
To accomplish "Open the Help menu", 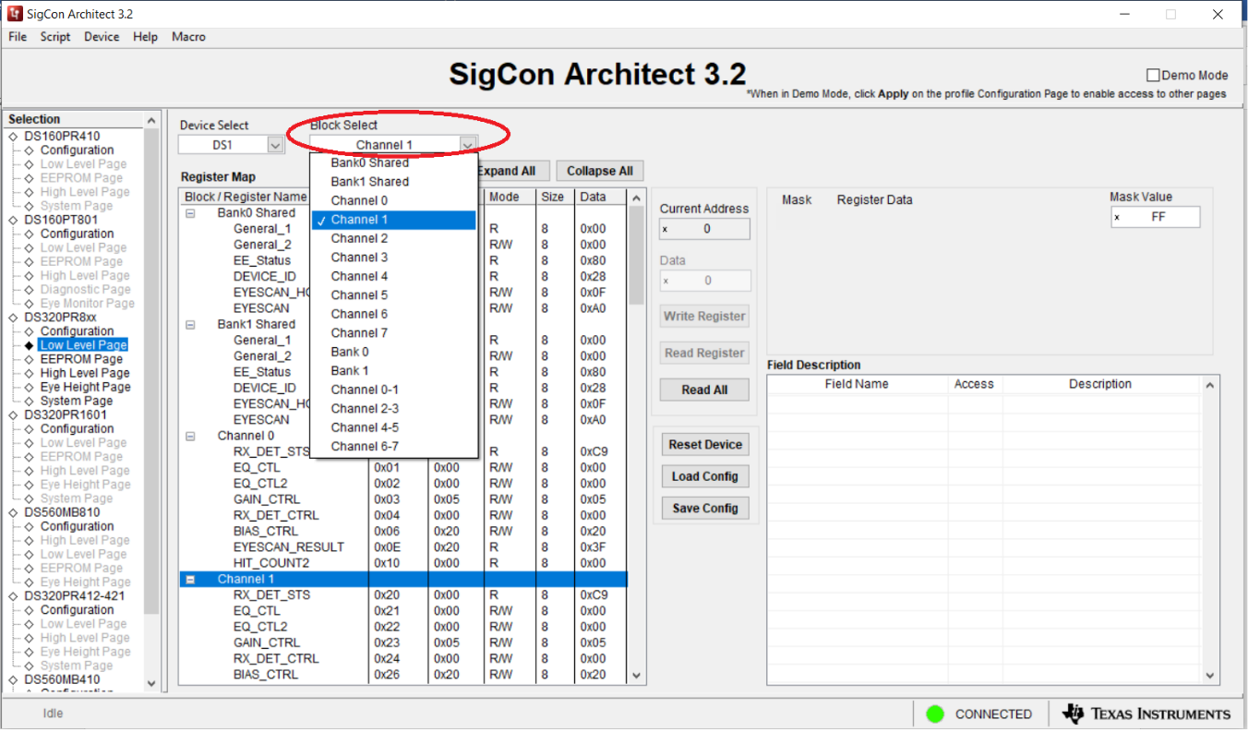I will (145, 37).
